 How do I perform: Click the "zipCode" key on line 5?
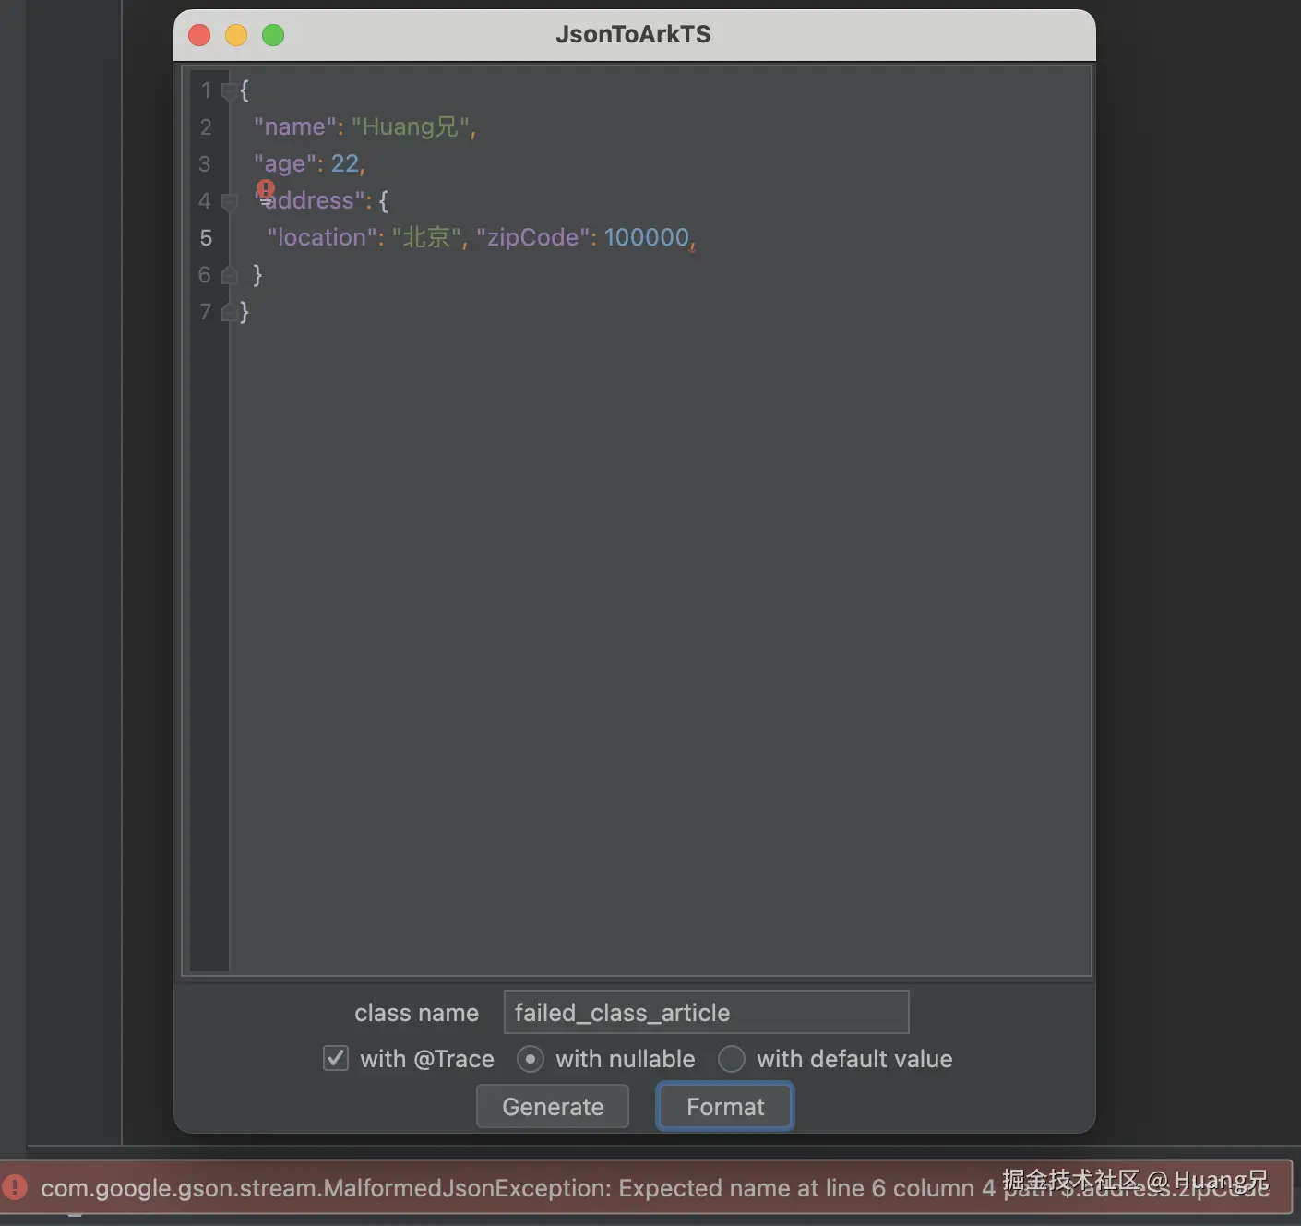click(x=532, y=237)
